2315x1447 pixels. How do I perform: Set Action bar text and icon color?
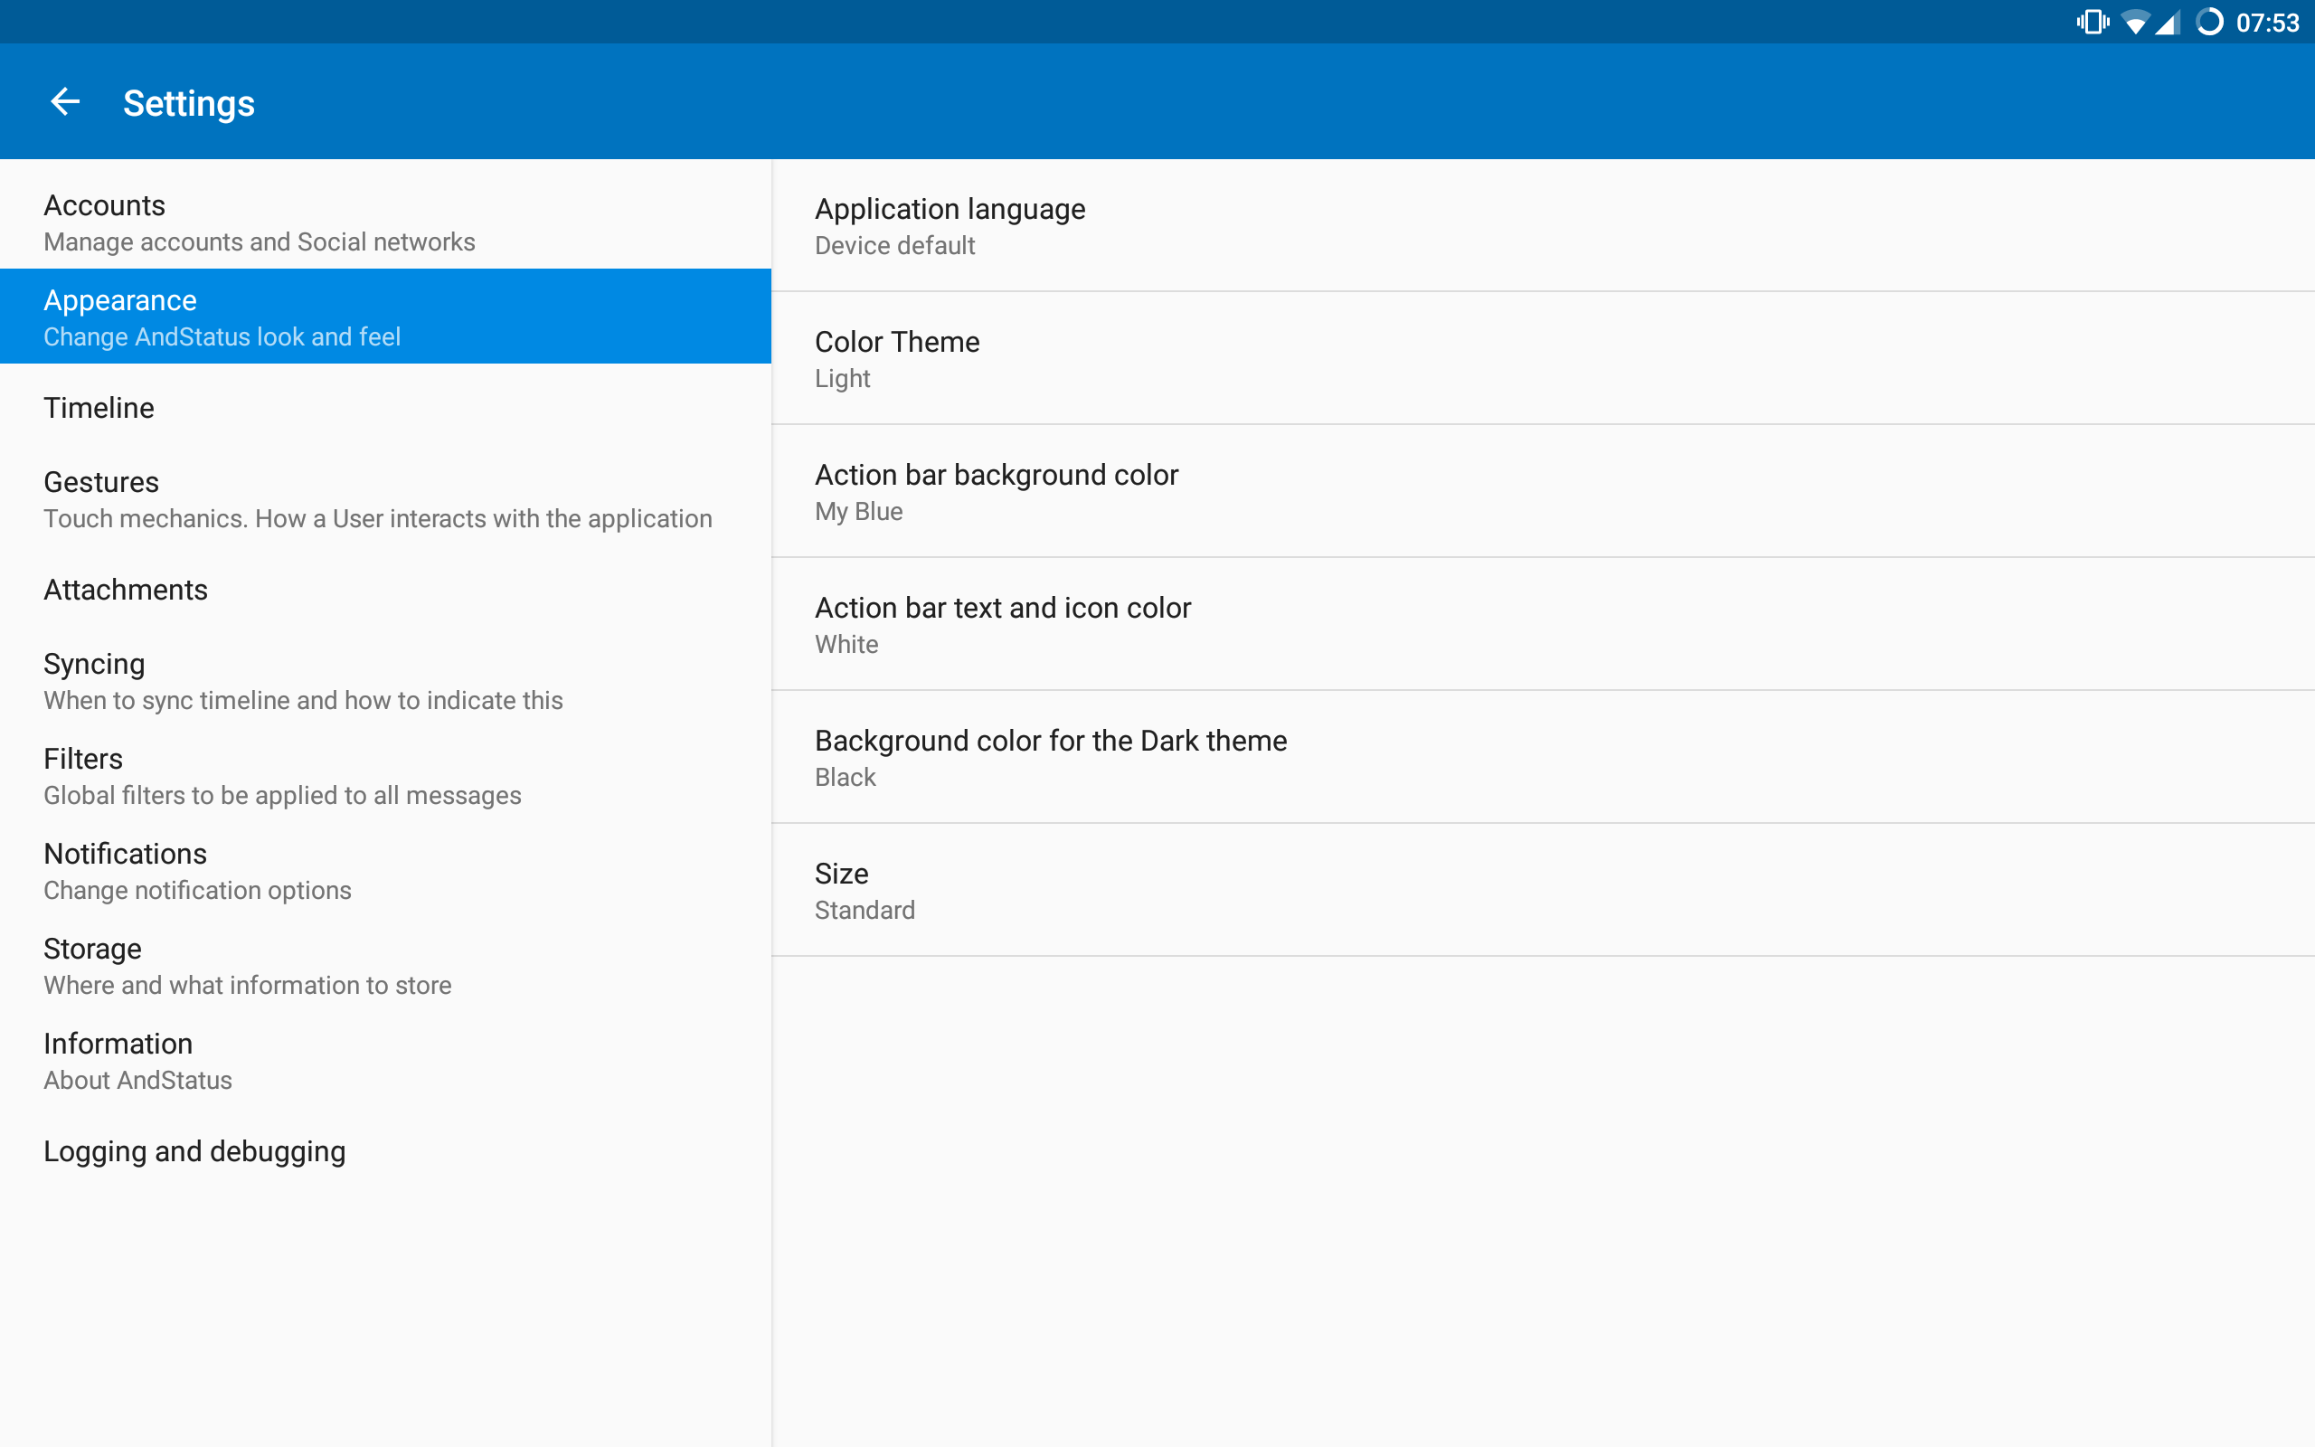(x=1542, y=625)
